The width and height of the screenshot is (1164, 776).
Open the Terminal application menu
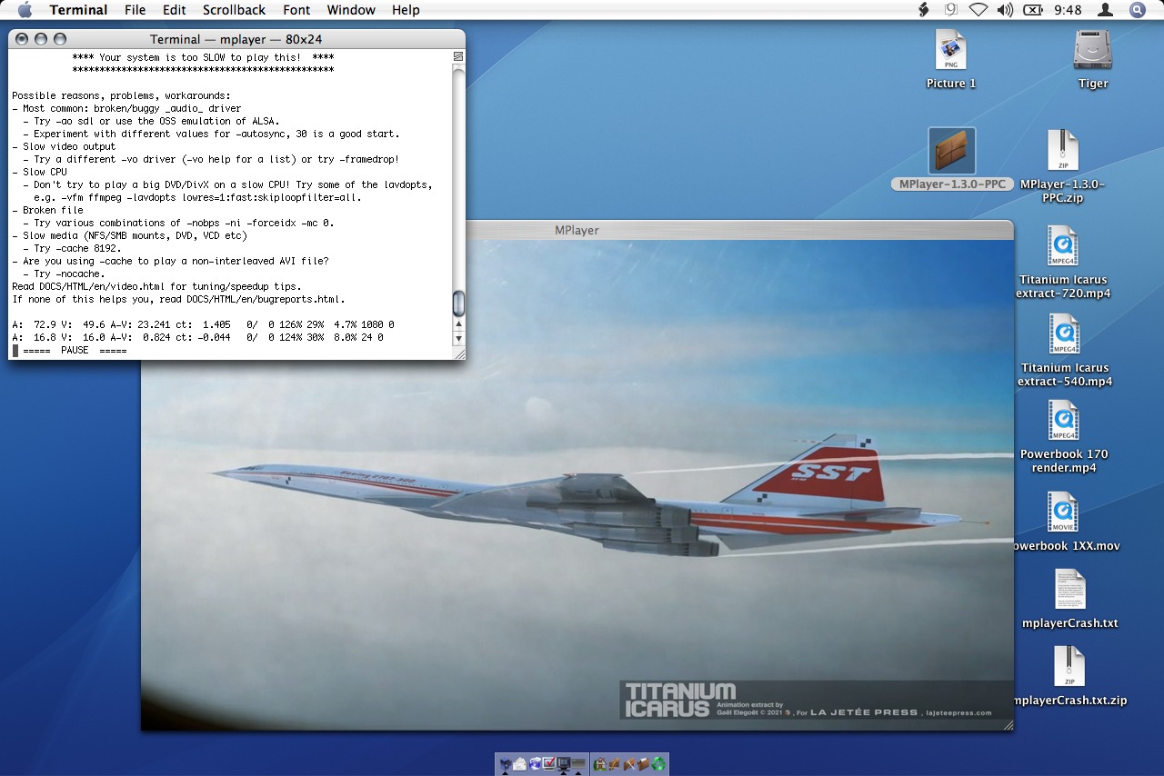click(78, 10)
